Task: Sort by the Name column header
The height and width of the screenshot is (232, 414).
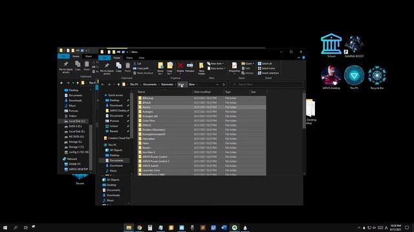Action: pyautogui.click(x=165, y=92)
